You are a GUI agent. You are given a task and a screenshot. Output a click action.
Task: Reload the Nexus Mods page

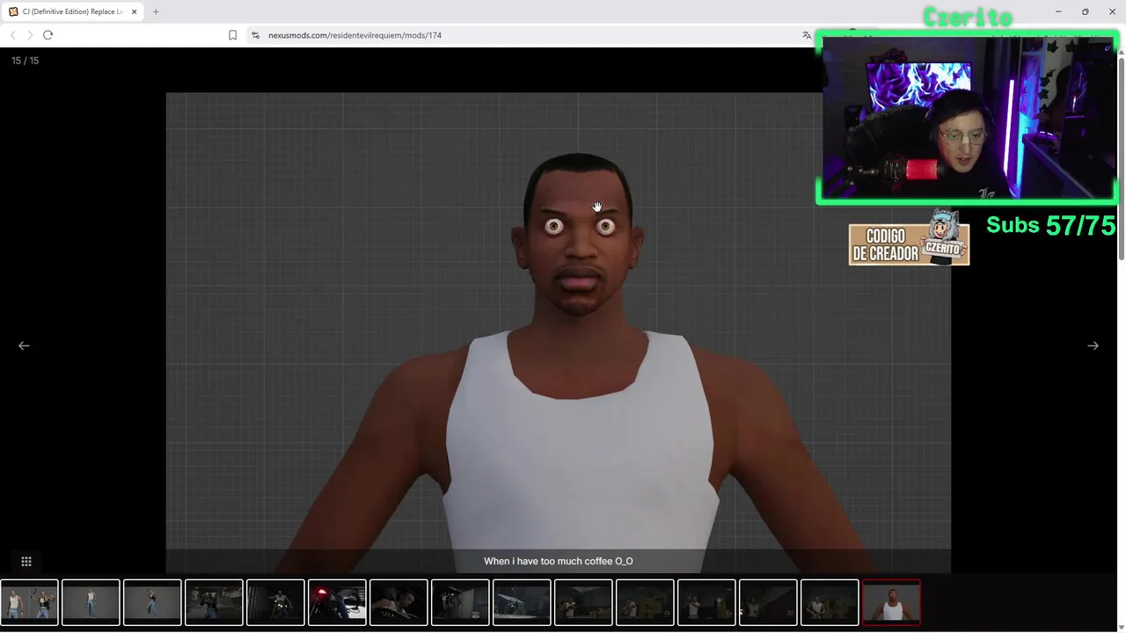[48, 35]
